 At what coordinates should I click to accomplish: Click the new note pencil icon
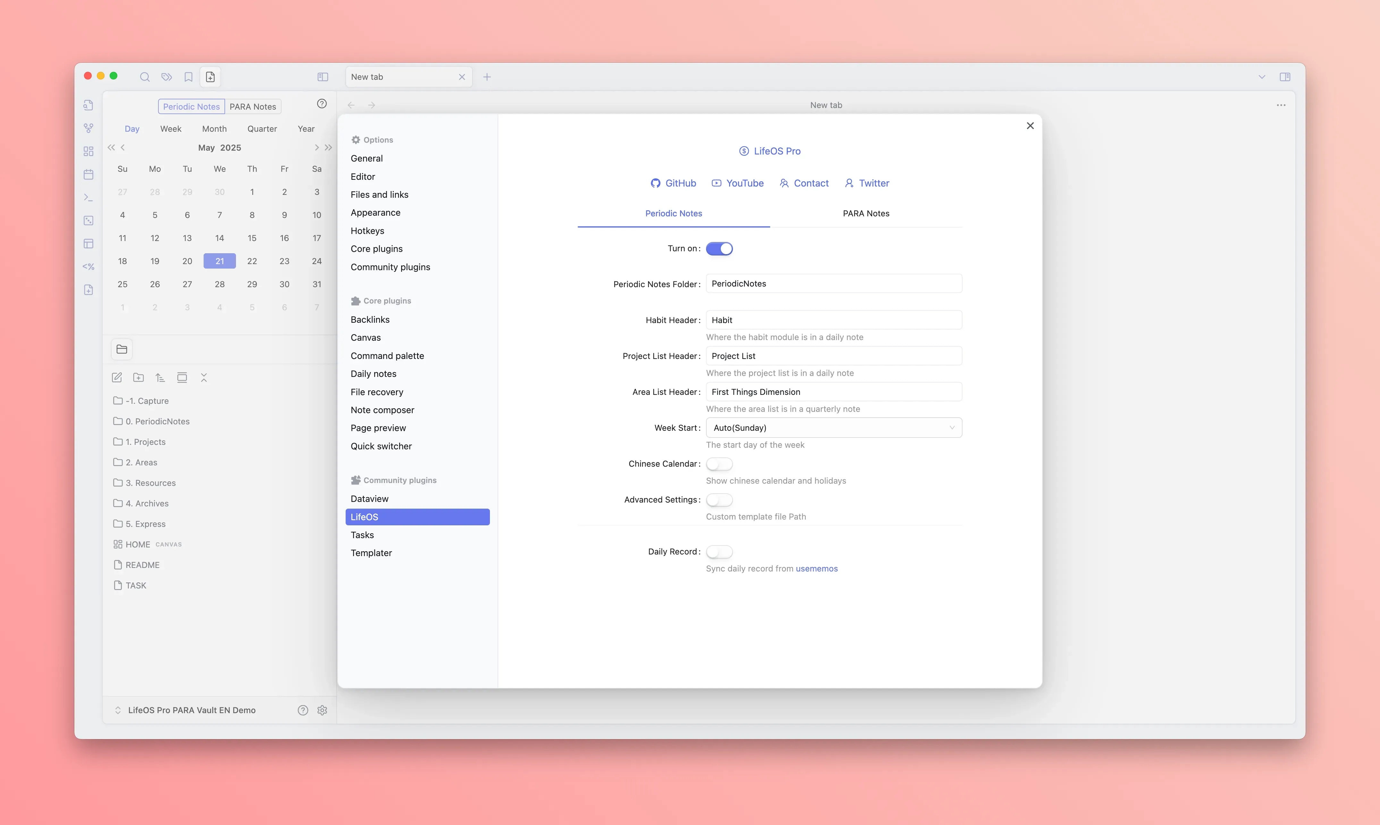[117, 378]
